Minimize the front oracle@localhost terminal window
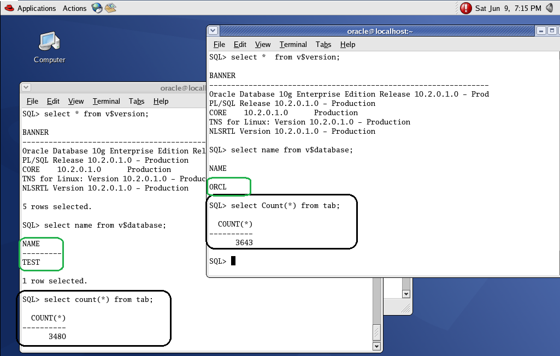Screen dimensions: 560x356 pyautogui.click(x=540, y=31)
